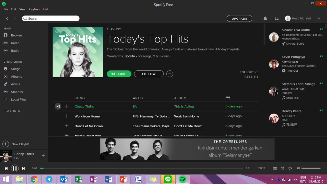Save now playing track with plus icon
Viewport: 327px width, 184px height.
(x=43, y=156)
